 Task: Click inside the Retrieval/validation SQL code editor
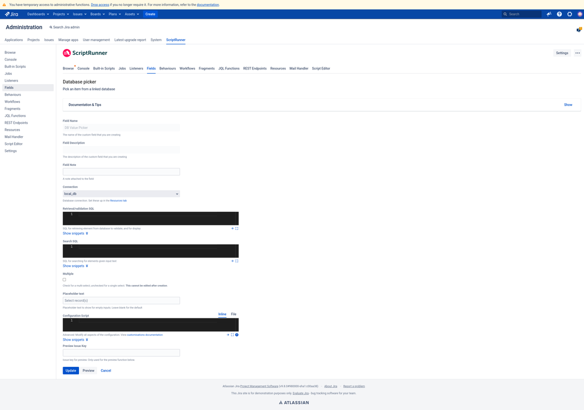(x=150, y=218)
